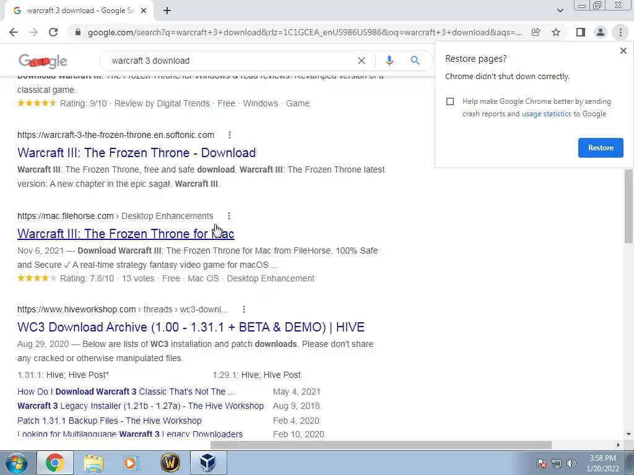Screen dimensions: 634x475
Task: Click the Google logo
Action: coord(43,61)
